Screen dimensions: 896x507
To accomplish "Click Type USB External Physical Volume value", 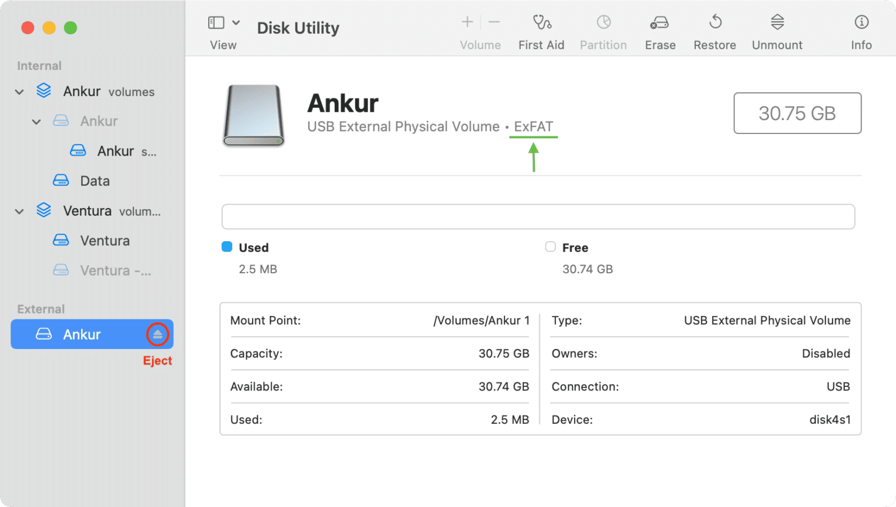I will point(767,321).
